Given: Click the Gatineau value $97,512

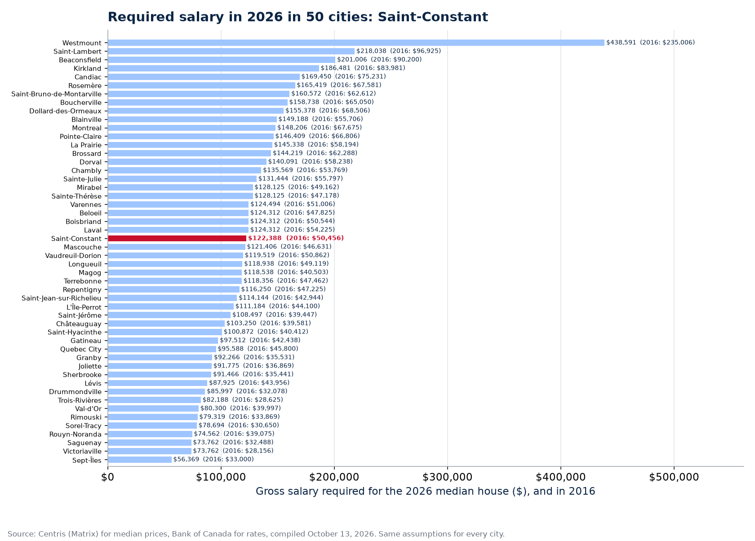Looking at the screenshot, I should point(260,341).
